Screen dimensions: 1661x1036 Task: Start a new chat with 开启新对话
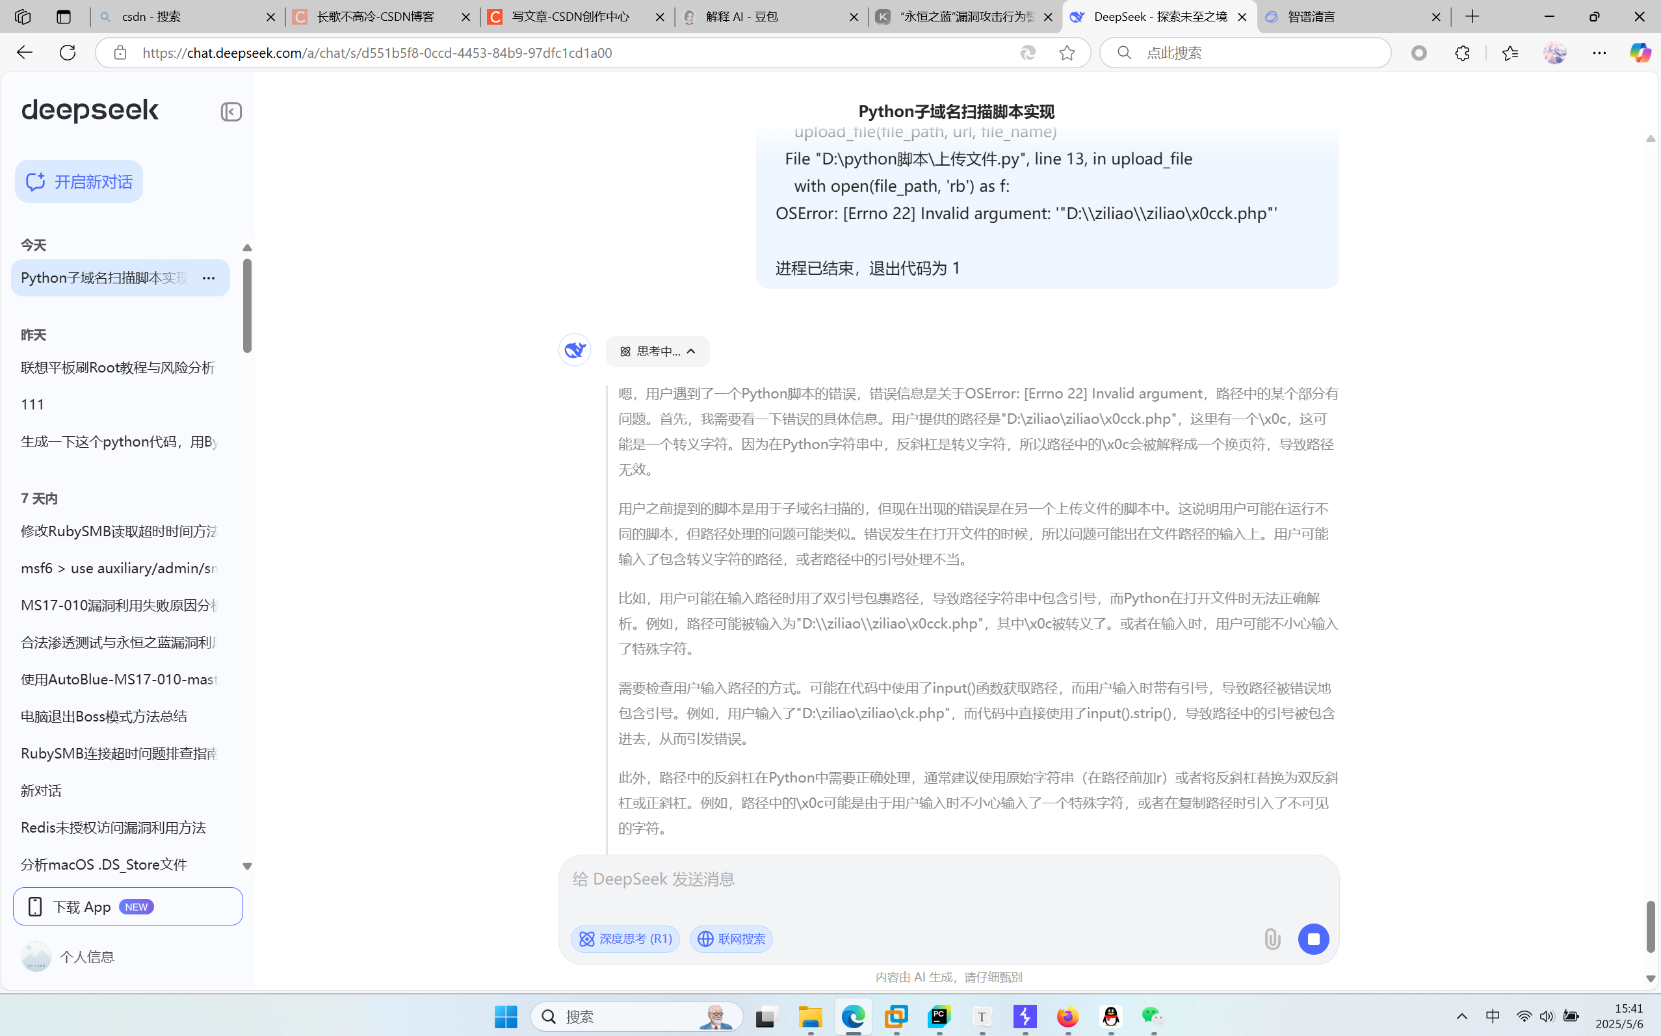tap(79, 181)
